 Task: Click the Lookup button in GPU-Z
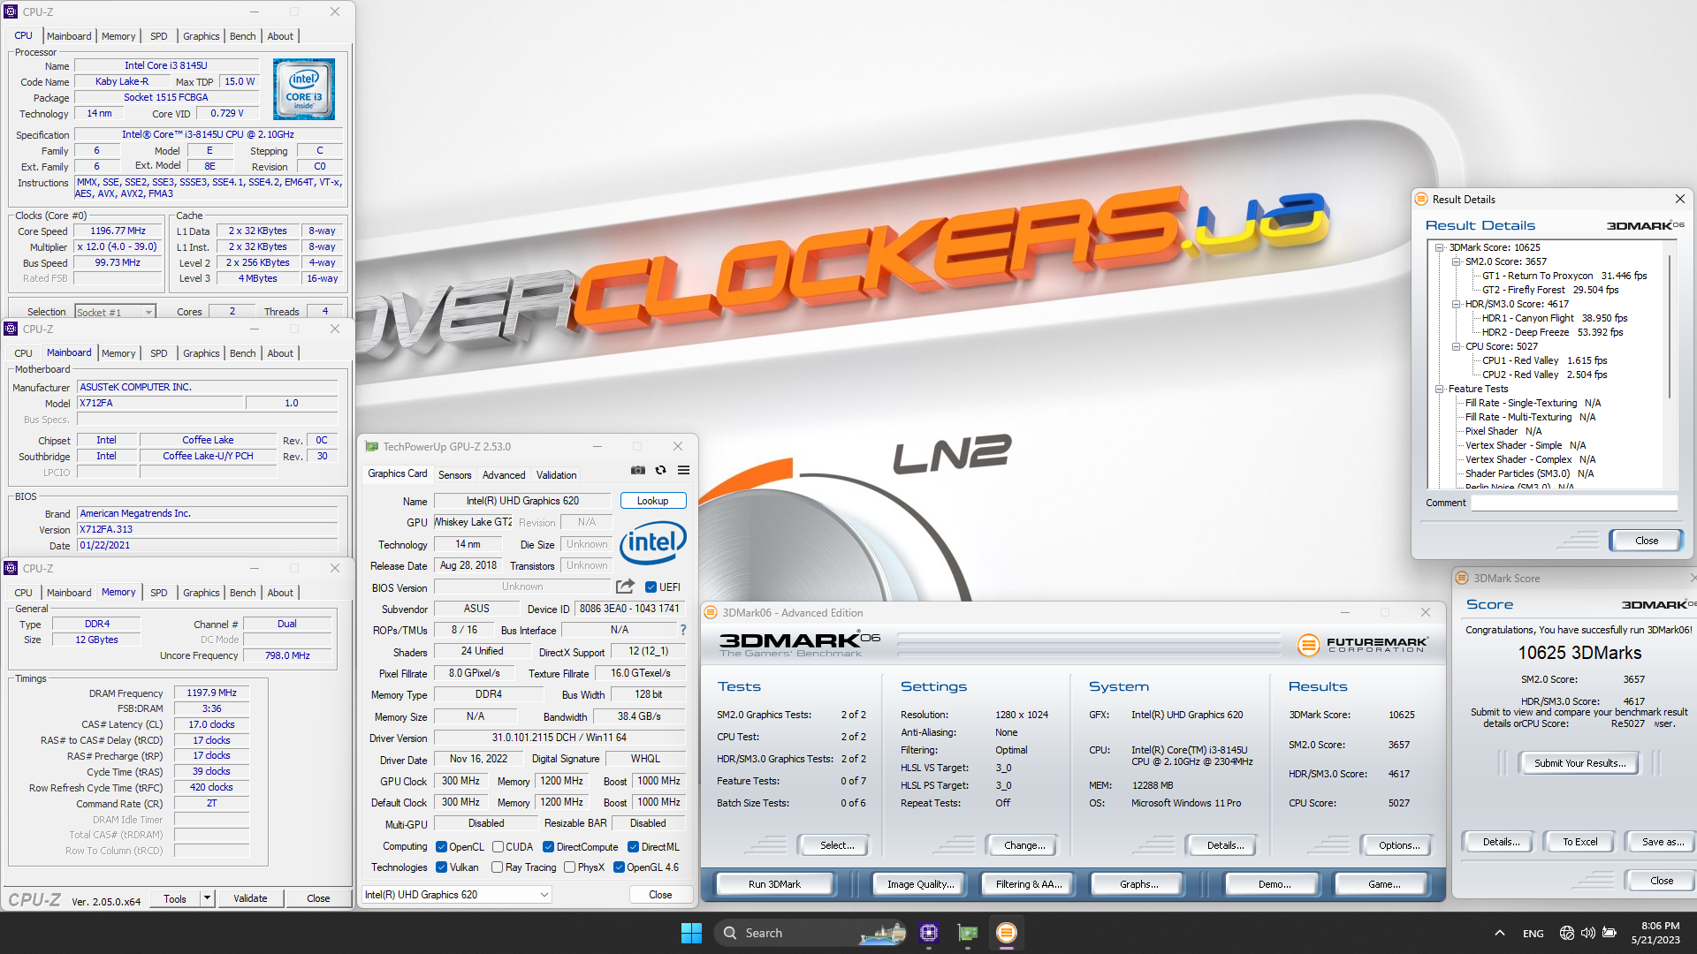[653, 501]
